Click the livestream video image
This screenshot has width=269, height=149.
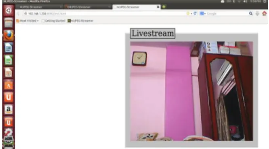coord(191,91)
